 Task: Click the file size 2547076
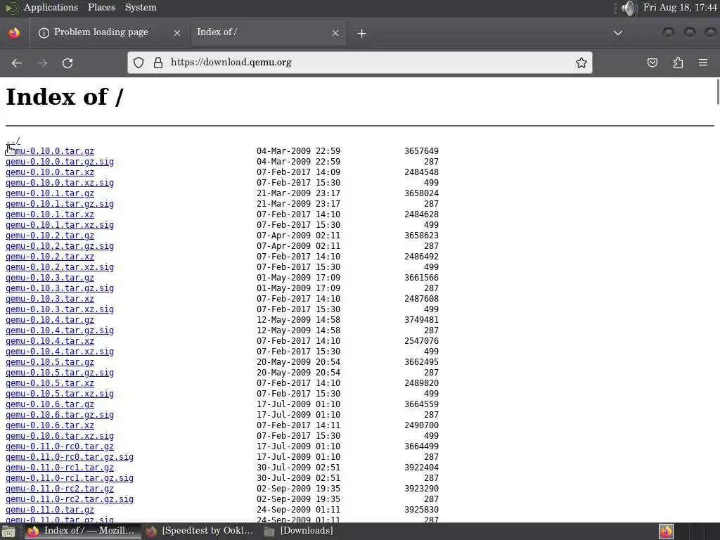click(x=422, y=341)
